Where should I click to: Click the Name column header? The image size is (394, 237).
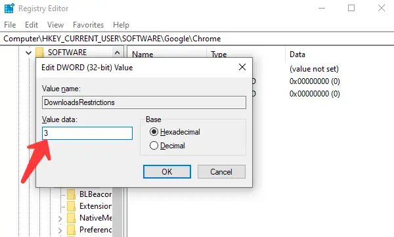[142, 54]
